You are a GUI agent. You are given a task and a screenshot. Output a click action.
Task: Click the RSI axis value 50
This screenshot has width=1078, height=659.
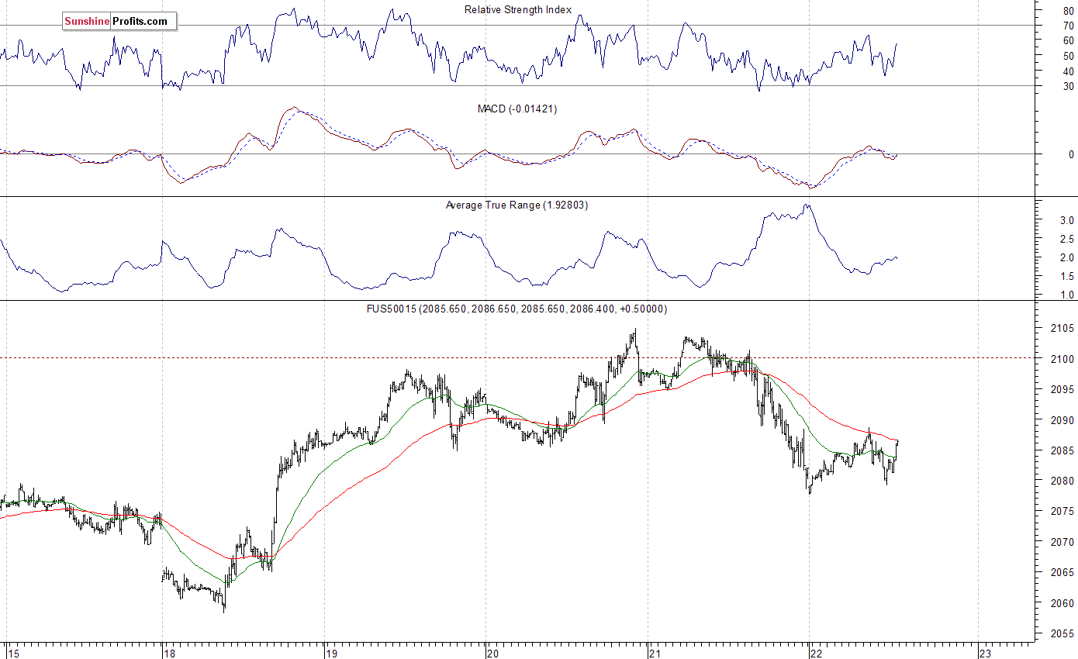[x=1069, y=57]
